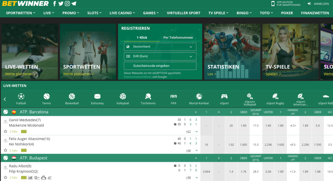Open the ATP. Budapest tournament header
The height and width of the screenshot is (181, 333).
pos(33,158)
